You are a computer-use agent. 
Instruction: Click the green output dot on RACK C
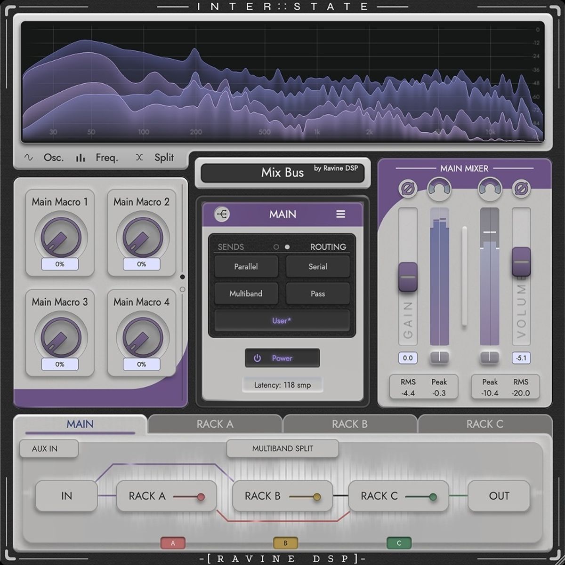[x=433, y=497]
